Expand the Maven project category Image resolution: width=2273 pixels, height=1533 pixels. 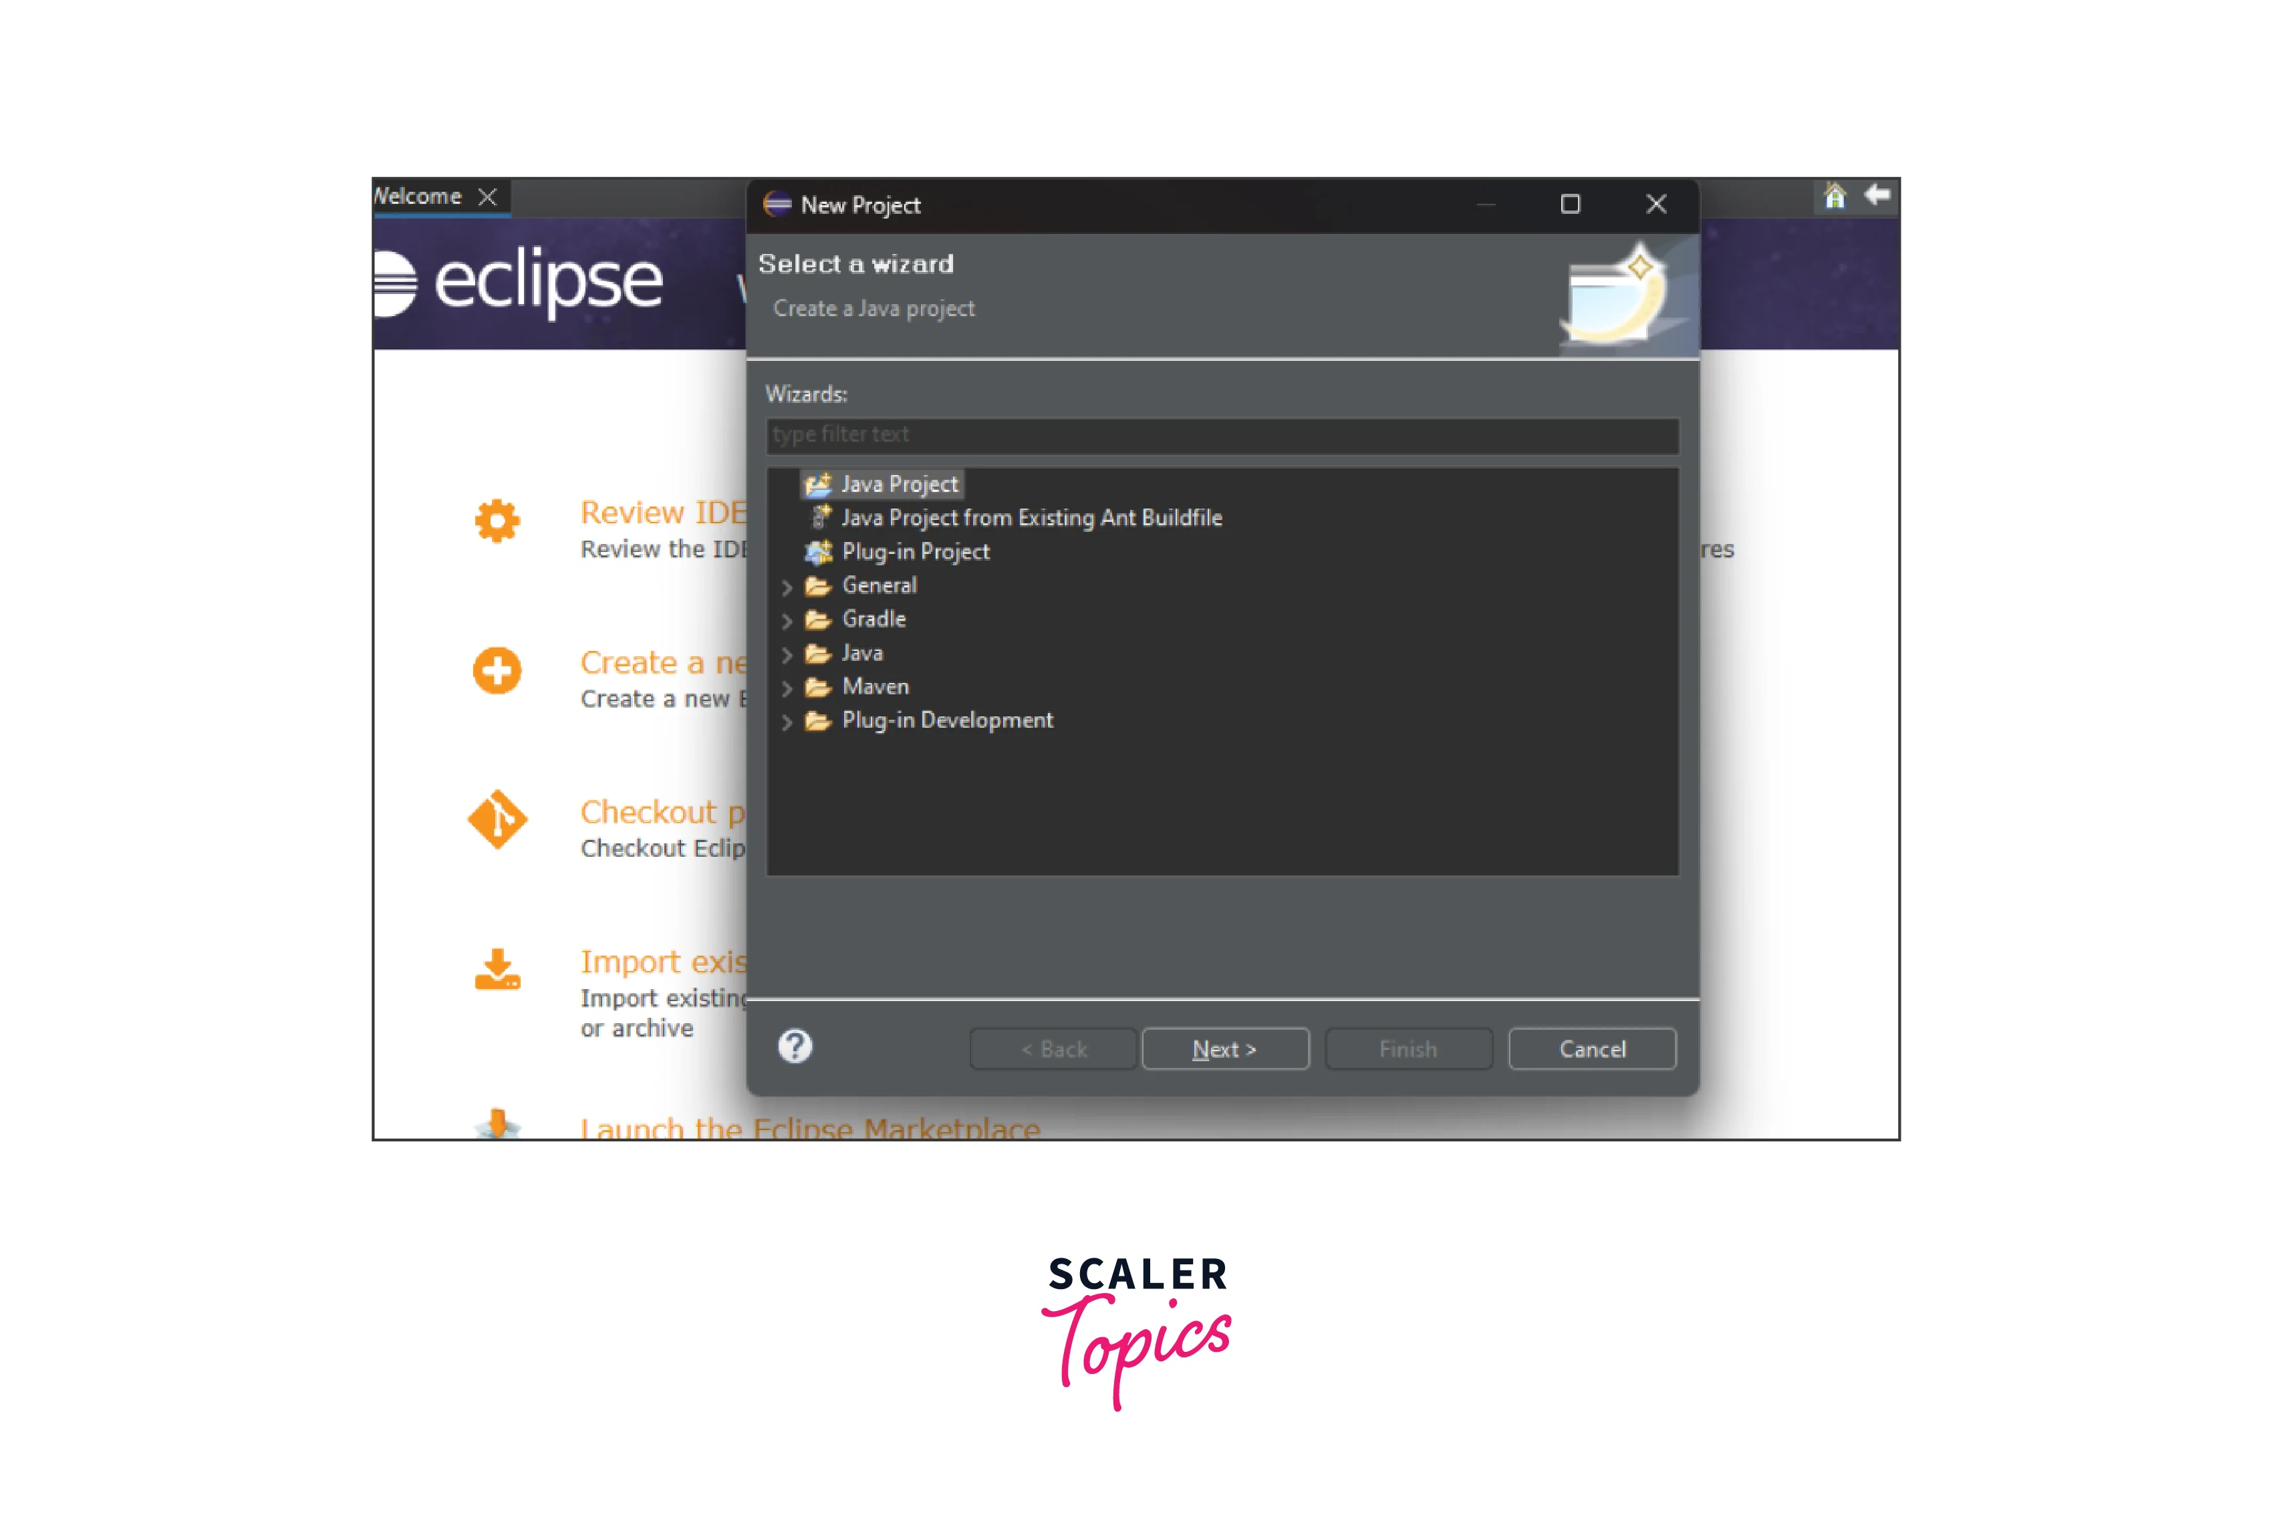[785, 686]
